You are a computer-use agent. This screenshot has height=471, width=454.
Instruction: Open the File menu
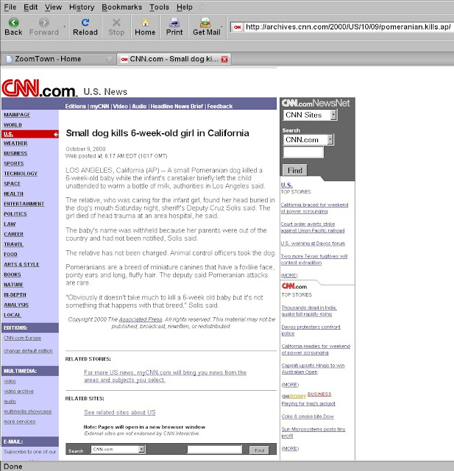pos(10,7)
